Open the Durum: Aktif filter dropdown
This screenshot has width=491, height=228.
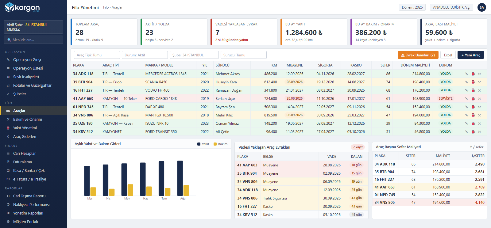point(145,55)
